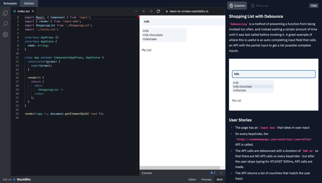Viewport: 322px width, 183px height.
Task: Open the editor more actions ellipsis menu
Action: pos(136,11)
